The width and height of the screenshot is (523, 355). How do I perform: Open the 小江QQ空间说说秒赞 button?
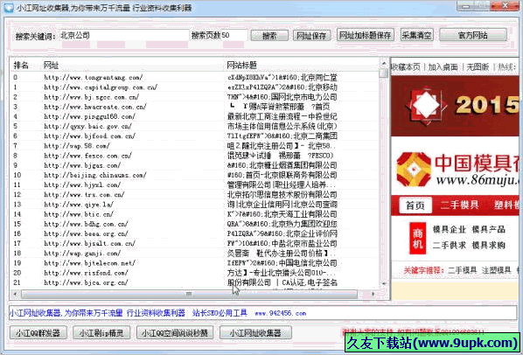point(175,332)
